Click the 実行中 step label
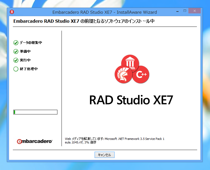Screen dimensions: 210x170 pos(25,60)
